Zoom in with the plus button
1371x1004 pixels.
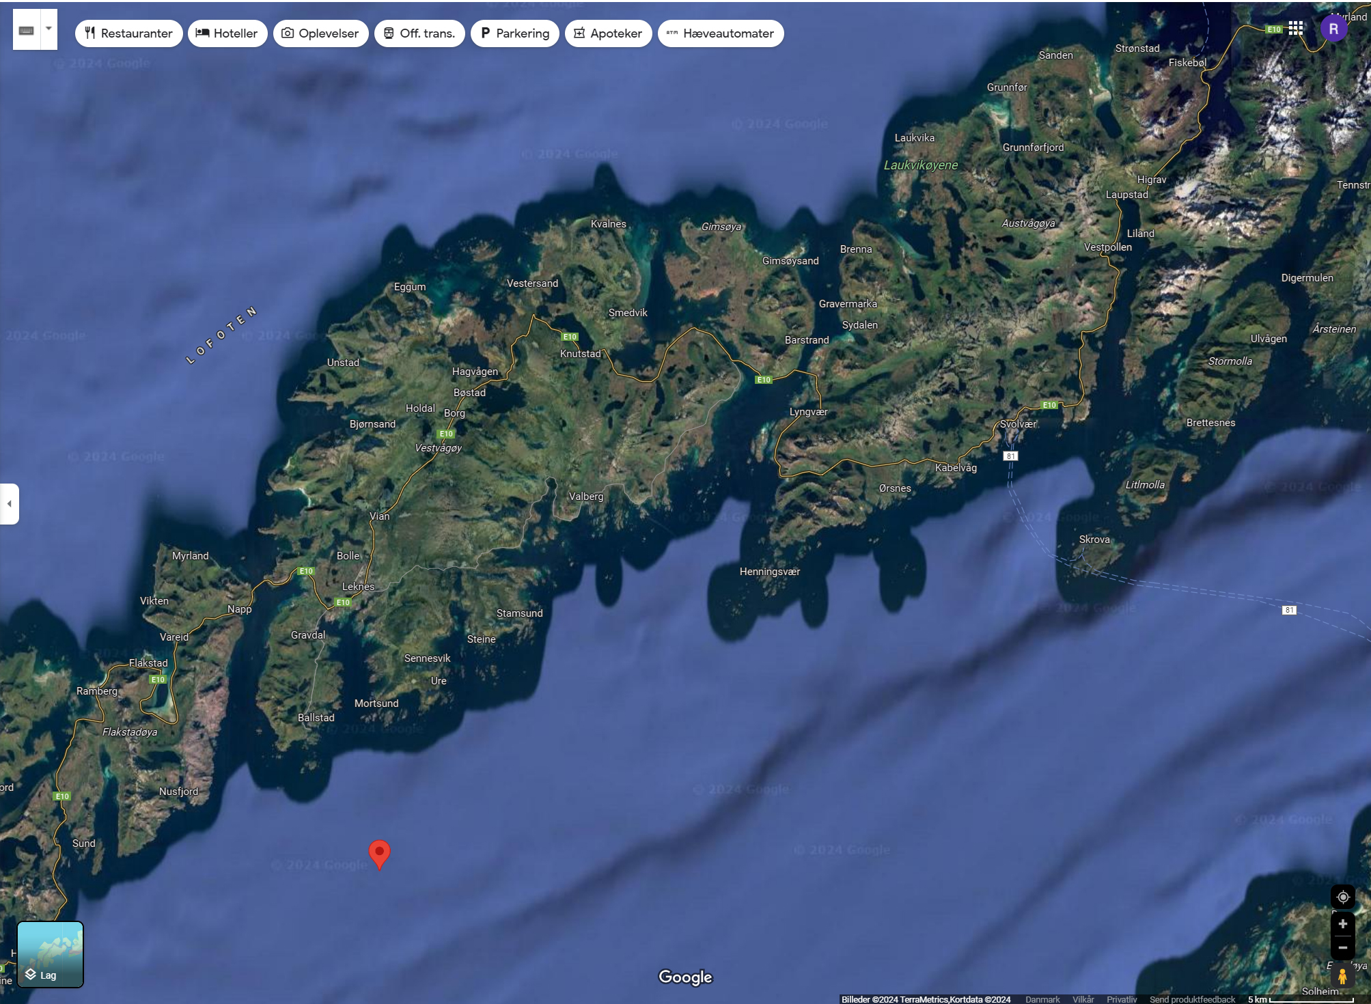(x=1342, y=924)
